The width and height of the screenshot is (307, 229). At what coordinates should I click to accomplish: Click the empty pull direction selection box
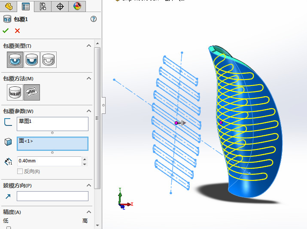click(52, 196)
